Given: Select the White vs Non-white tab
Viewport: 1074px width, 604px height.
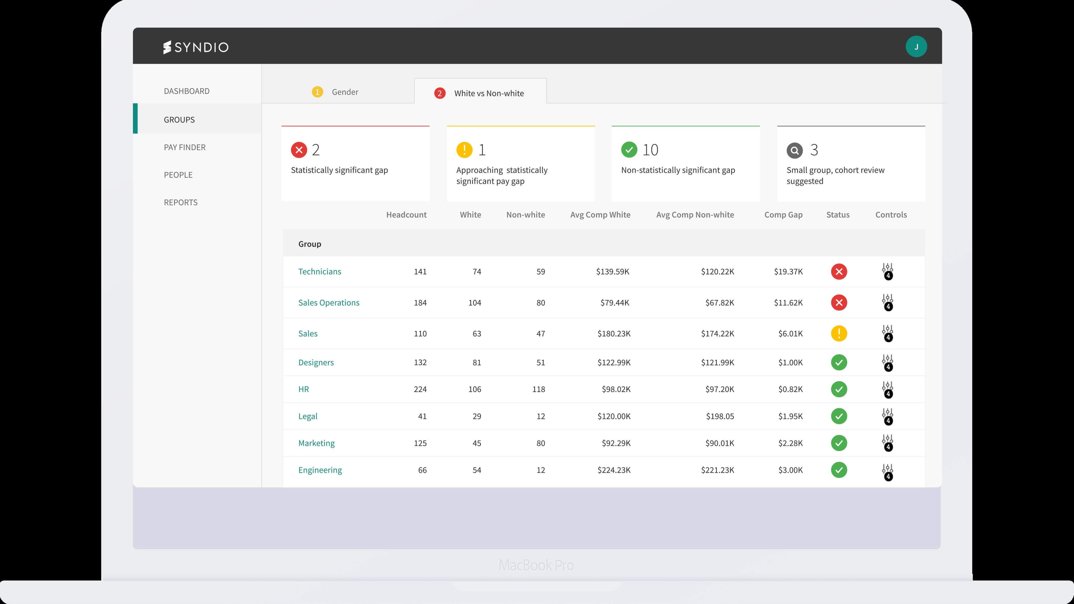Looking at the screenshot, I should coord(488,93).
